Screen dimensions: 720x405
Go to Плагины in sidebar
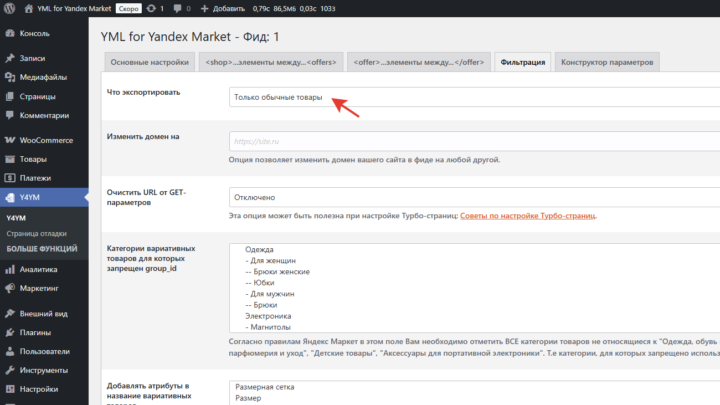(35, 332)
